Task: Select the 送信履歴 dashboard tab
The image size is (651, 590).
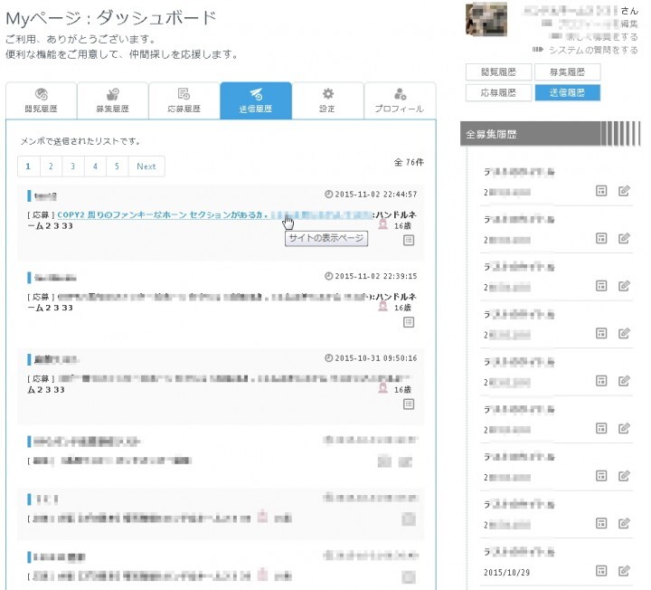Action: coord(256,100)
